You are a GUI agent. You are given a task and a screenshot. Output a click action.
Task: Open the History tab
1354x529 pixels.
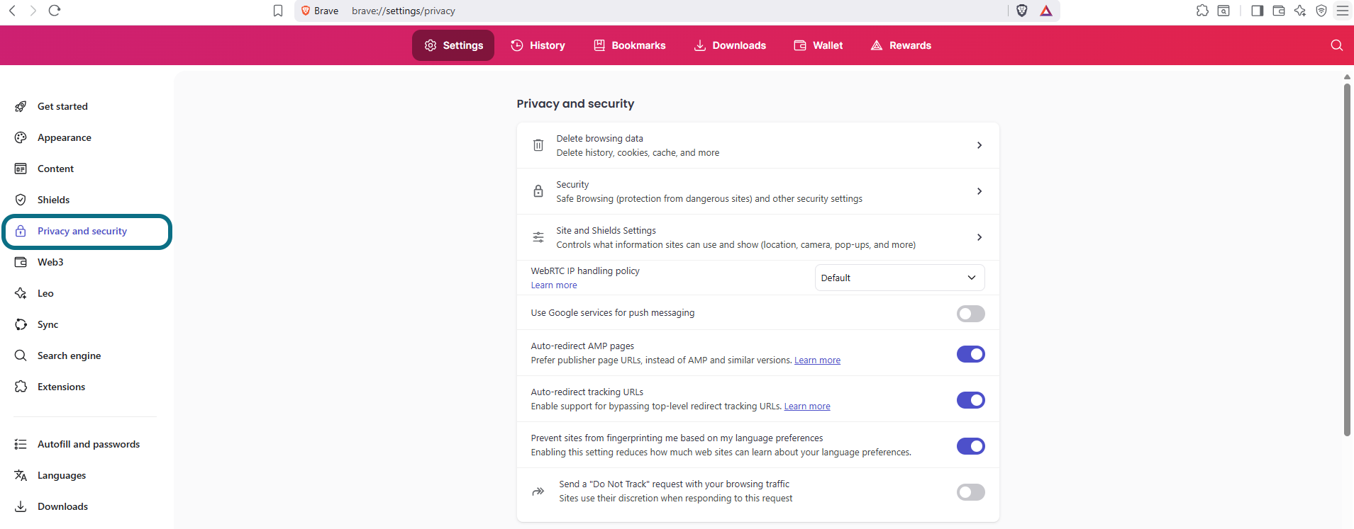538,45
